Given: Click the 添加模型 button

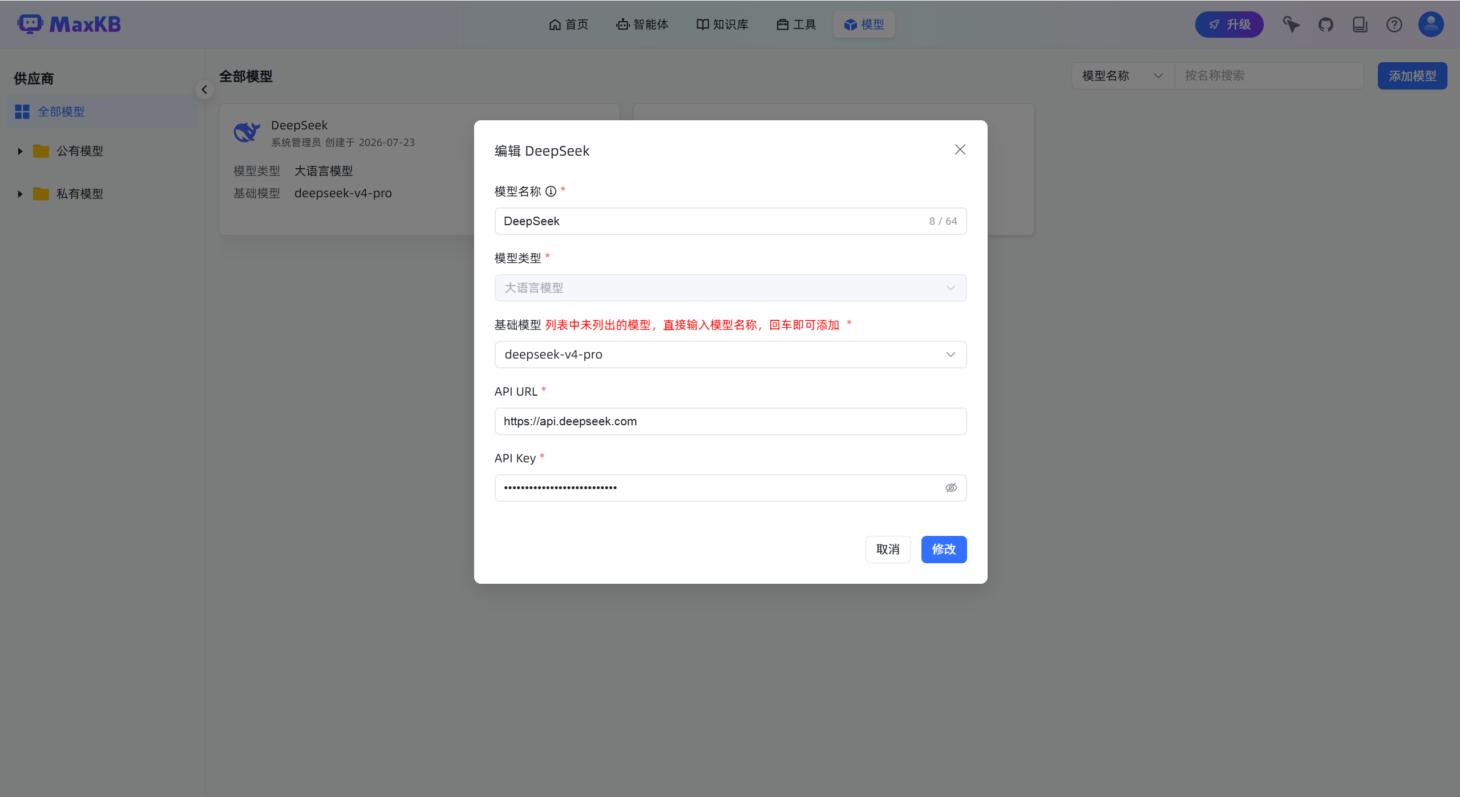Looking at the screenshot, I should coord(1412,76).
